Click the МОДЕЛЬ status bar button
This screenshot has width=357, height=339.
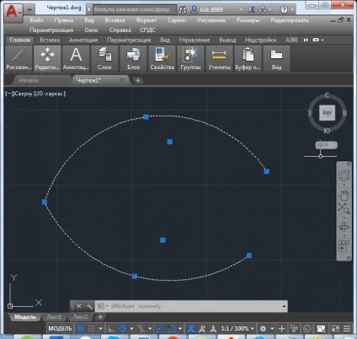(60, 328)
